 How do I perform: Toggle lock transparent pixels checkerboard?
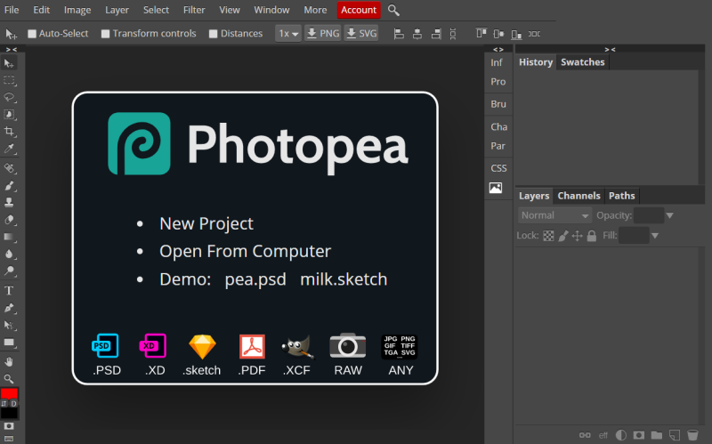point(548,236)
